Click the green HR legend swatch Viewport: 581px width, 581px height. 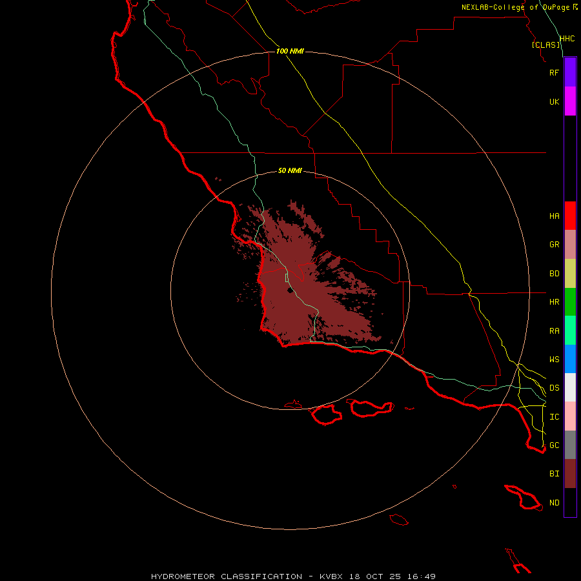[x=570, y=302]
